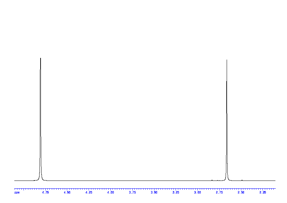Click the tall peak near 4.80 ppm
Screen dimensions: 287x203
pyautogui.click(x=41, y=119)
